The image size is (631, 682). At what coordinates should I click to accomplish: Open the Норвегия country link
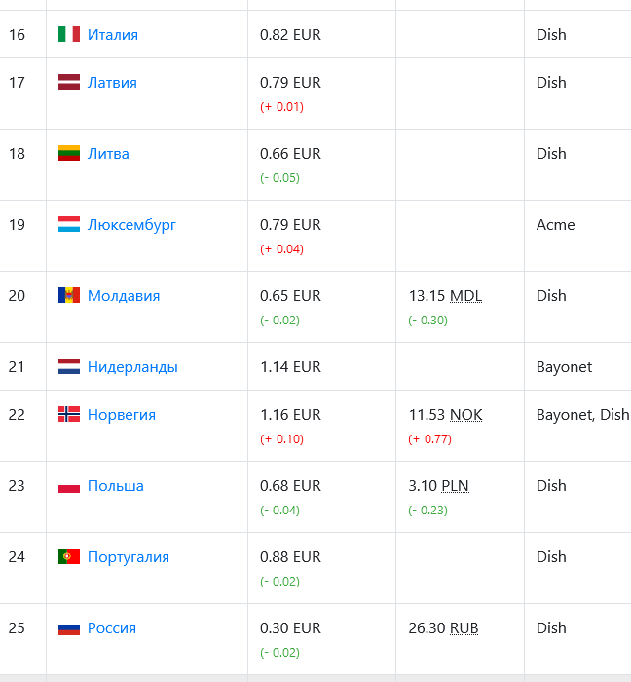click(x=122, y=415)
